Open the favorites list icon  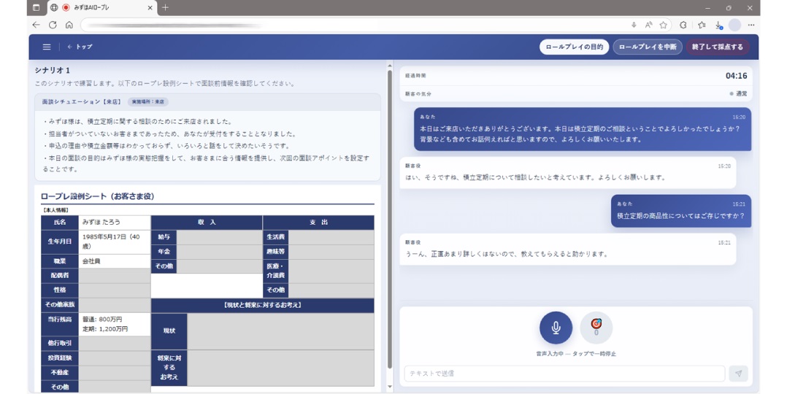click(x=702, y=25)
